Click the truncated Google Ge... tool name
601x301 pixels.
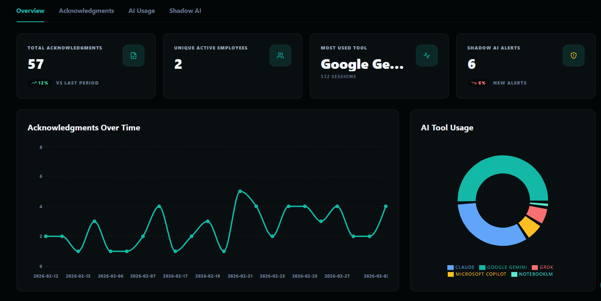362,64
